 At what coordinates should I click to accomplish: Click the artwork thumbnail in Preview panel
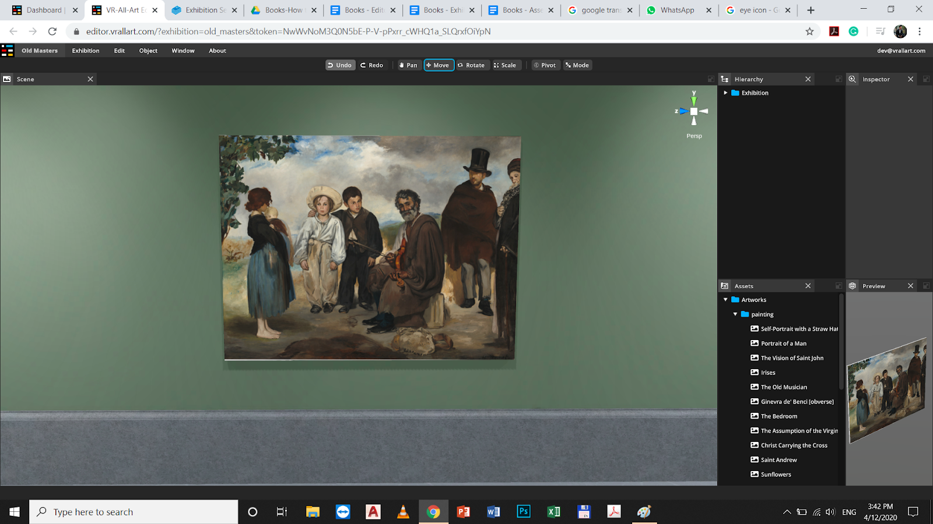887,391
